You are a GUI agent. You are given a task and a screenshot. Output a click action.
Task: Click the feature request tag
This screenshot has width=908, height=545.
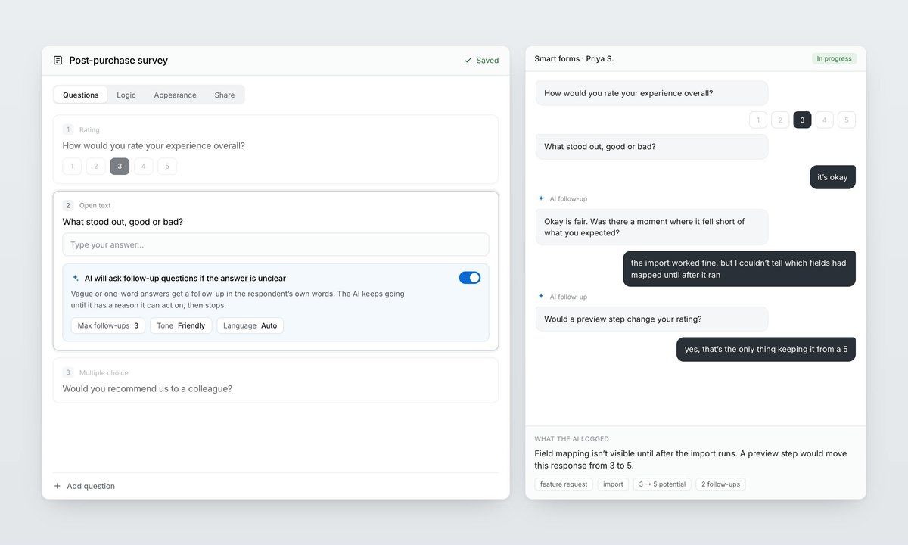click(564, 484)
